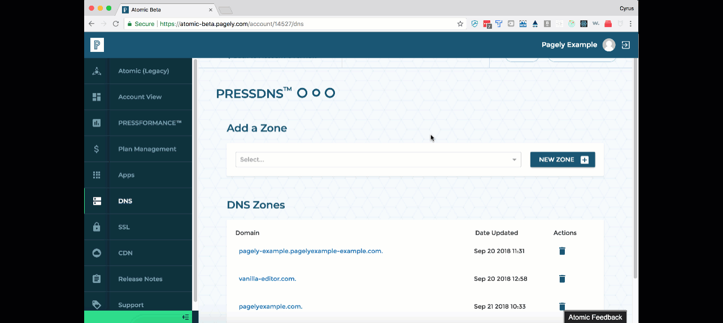Select the Atomic Beta browser tab
The image size is (723, 323).
click(167, 10)
